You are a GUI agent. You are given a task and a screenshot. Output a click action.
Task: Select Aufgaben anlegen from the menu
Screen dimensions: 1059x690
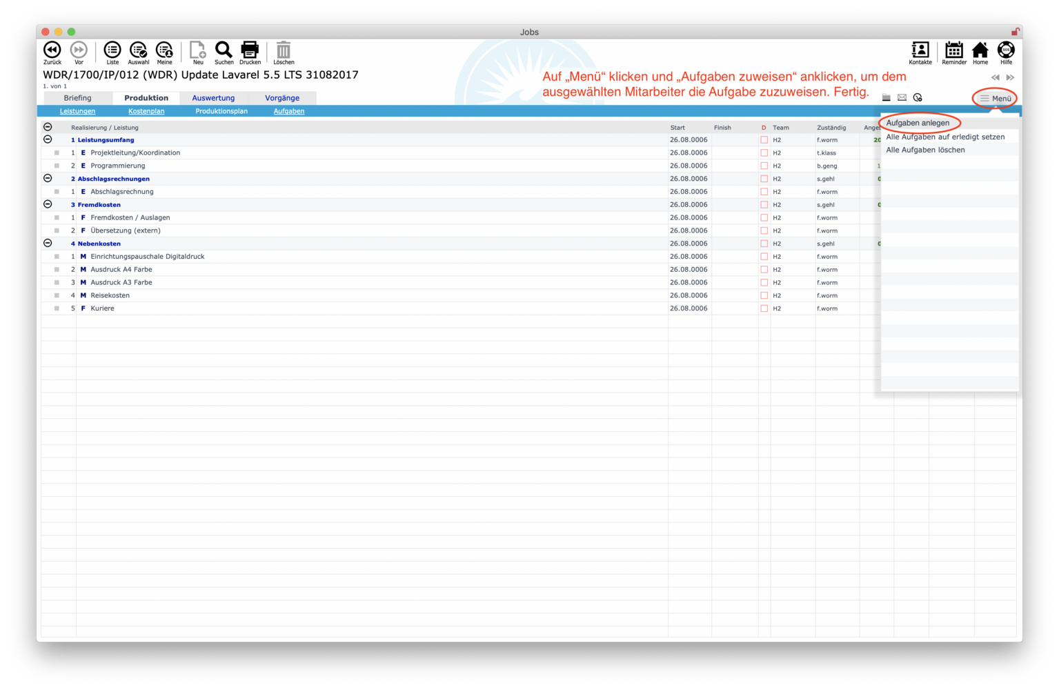tap(918, 123)
